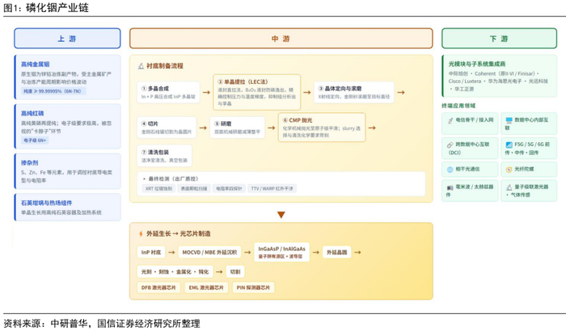This screenshot has width=566, height=331.
Task: Open the 高纯红磷 card title
Action: (x=32, y=113)
